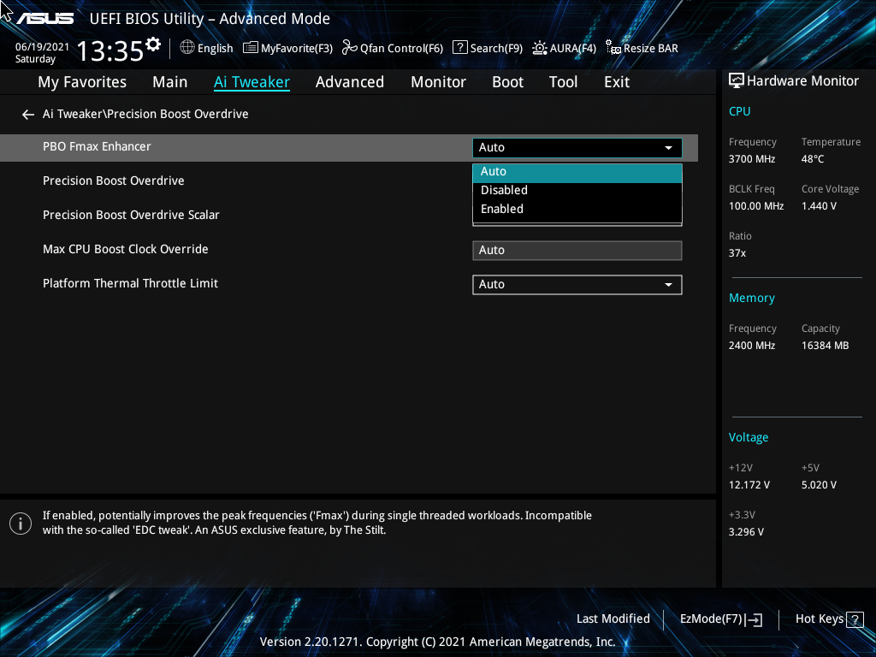The image size is (876, 657).
Task: Switch to the Monitor tab
Action: pos(438,81)
